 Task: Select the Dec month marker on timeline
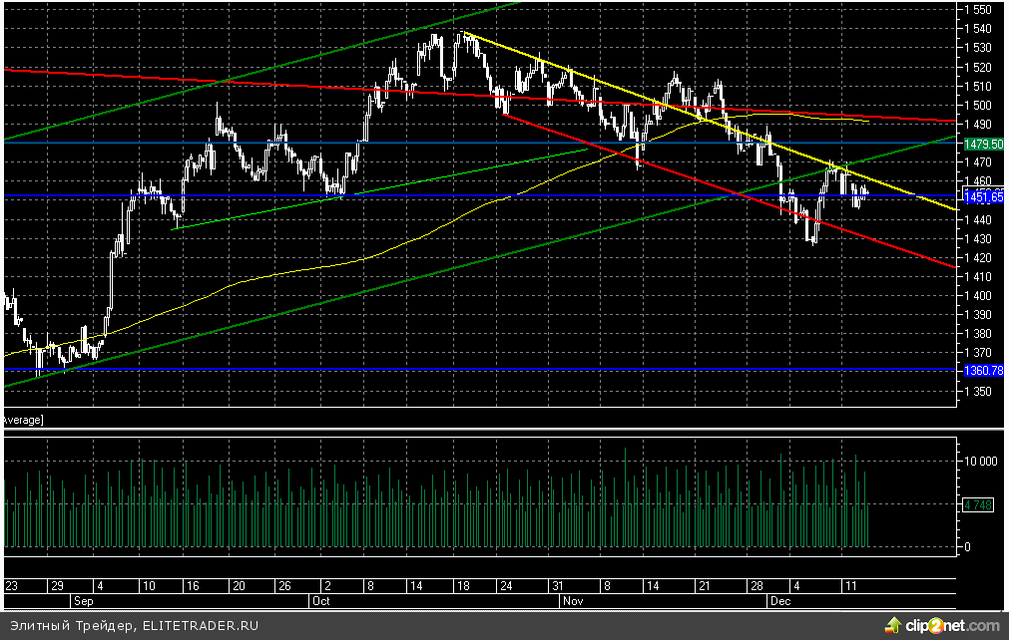[x=780, y=601]
